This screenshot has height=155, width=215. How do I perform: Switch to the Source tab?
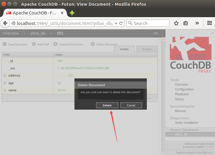click(147, 49)
